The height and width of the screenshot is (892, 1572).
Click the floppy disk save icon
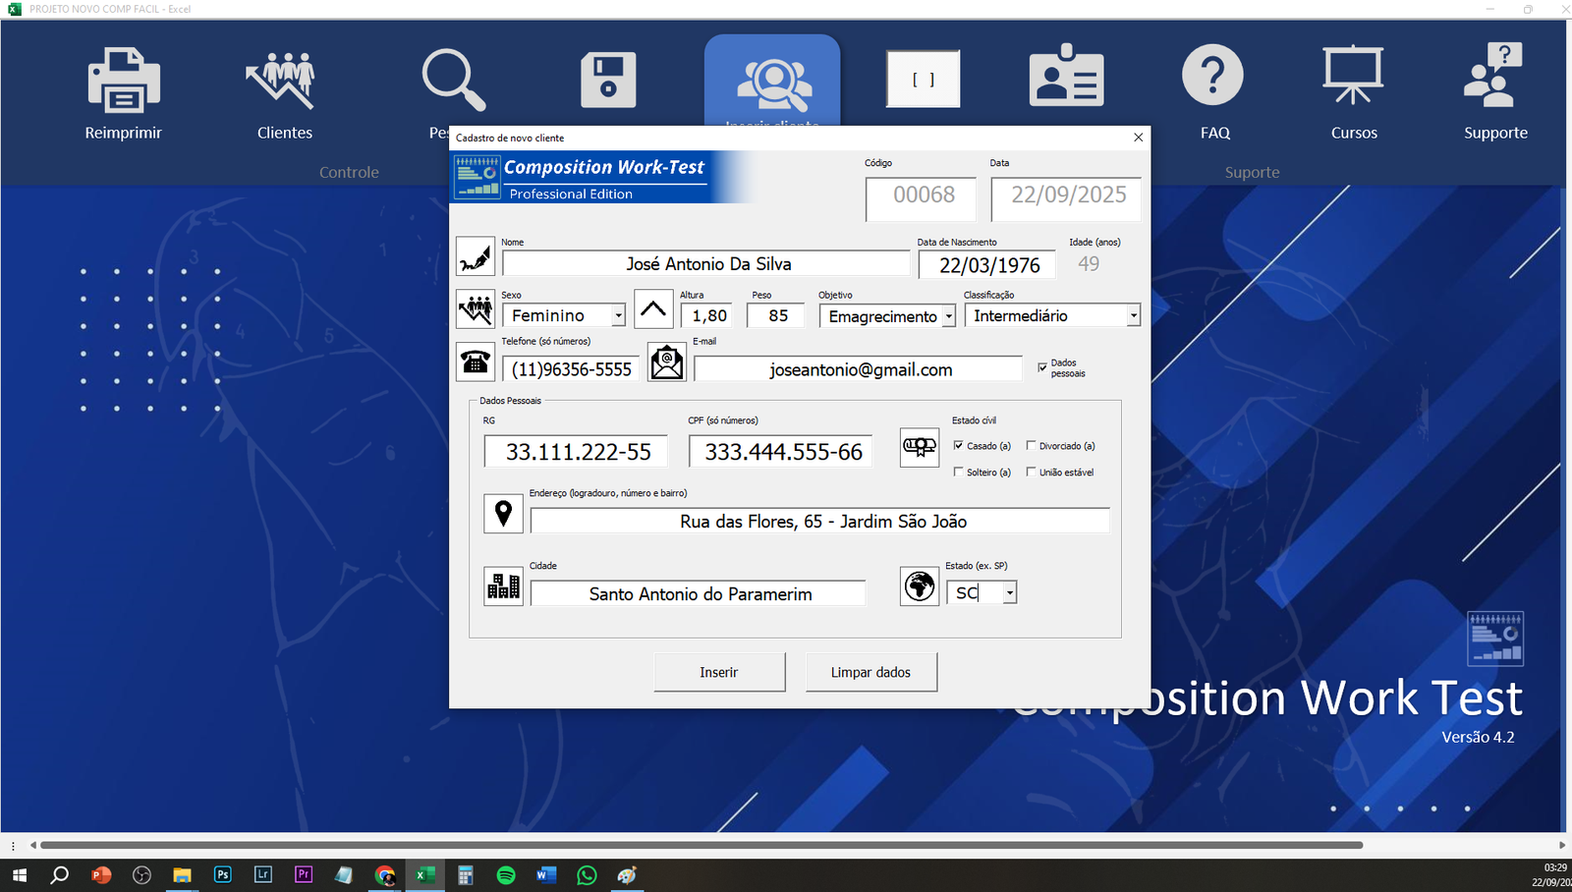[x=608, y=81]
